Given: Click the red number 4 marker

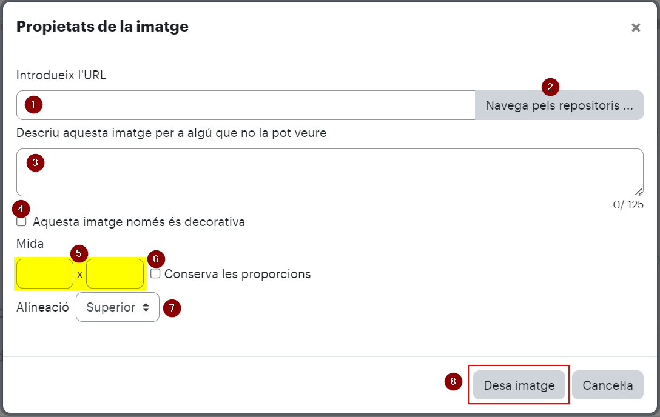Looking at the screenshot, I should (x=21, y=208).
